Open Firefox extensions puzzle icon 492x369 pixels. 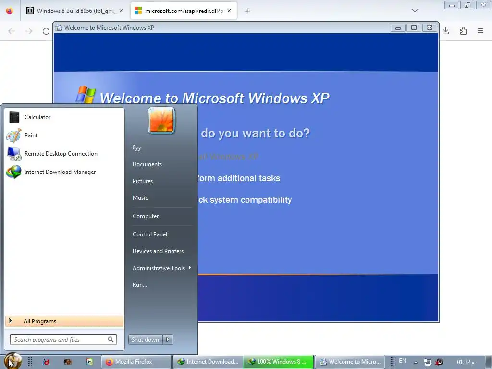(x=464, y=31)
